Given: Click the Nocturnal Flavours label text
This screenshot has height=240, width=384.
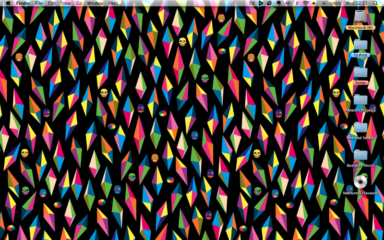Looking at the screenshot, I should (x=360, y=193).
